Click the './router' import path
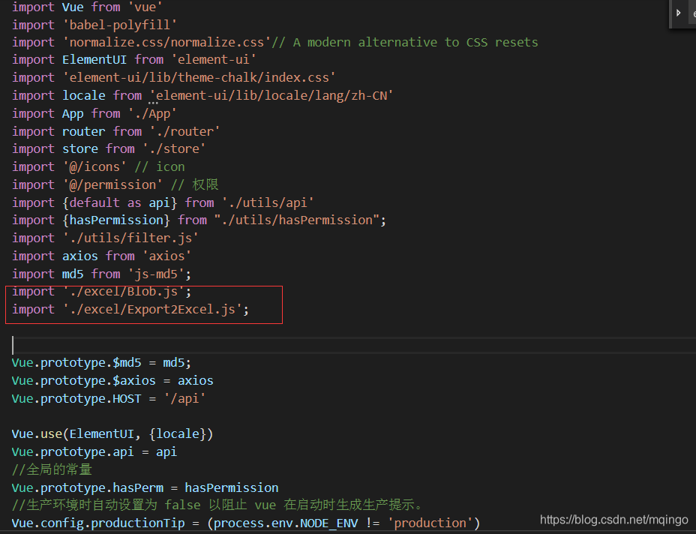The height and width of the screenshot is (534, 696). [x=184, y=131]
